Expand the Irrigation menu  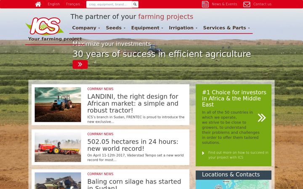tap(183, 28)
